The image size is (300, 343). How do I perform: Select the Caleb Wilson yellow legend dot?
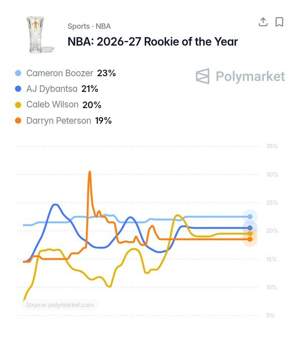[x=18, y=105]
